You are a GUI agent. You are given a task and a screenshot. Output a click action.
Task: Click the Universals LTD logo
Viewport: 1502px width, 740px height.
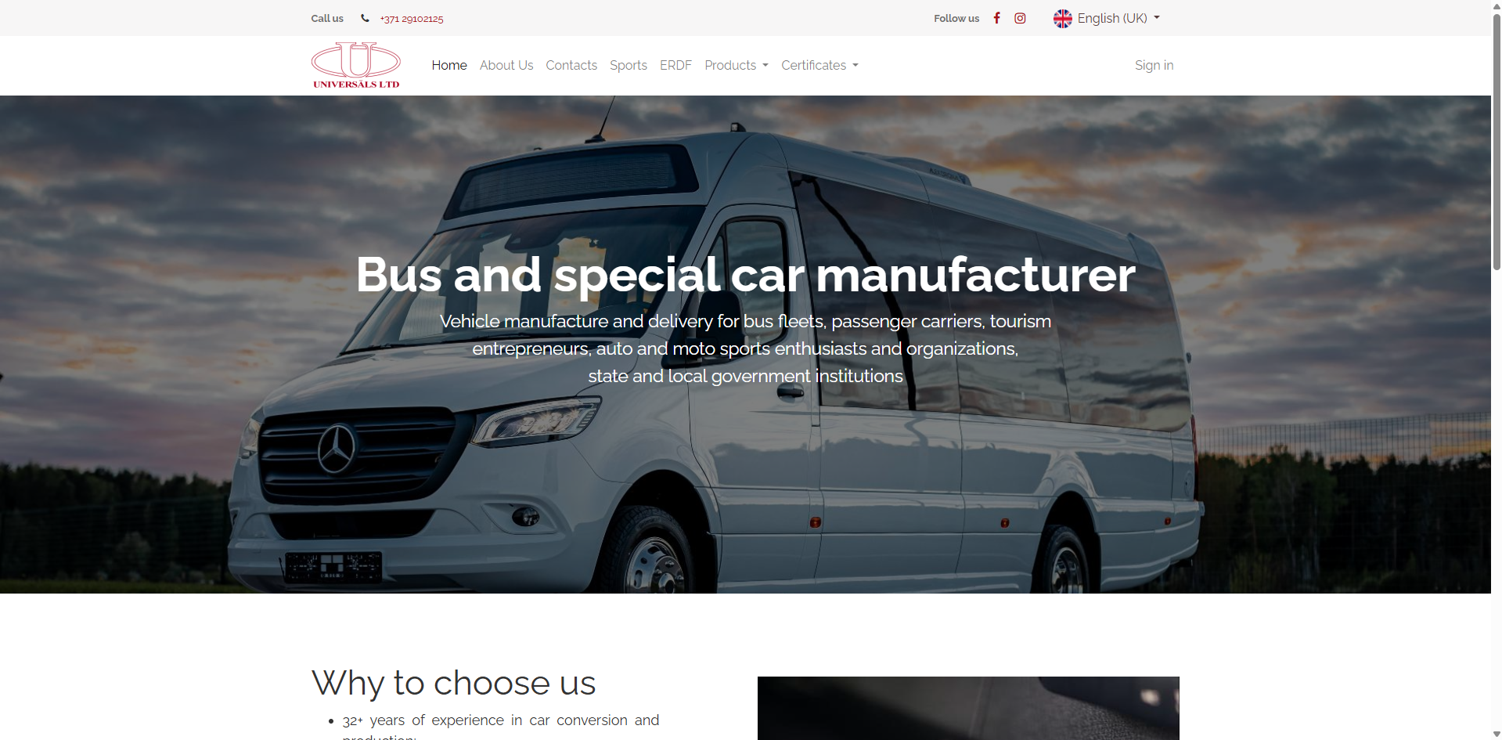click(356, 65)
